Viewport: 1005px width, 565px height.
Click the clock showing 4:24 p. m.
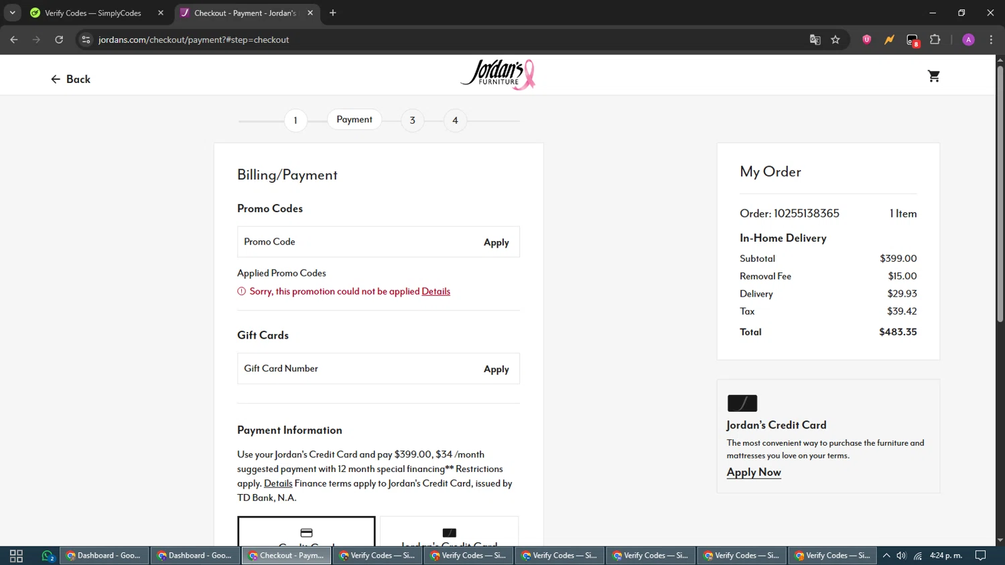(945, 556)
